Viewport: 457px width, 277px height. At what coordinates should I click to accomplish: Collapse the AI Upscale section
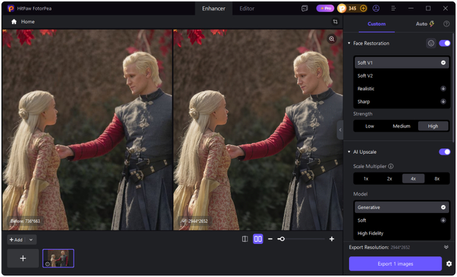pos(349,152)
